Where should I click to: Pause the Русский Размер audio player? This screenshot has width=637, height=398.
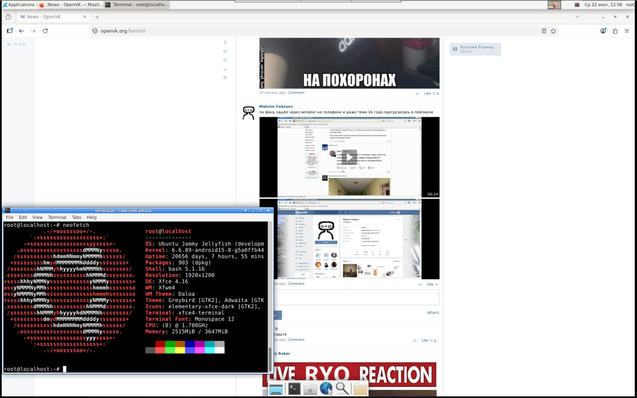[455, 49]
